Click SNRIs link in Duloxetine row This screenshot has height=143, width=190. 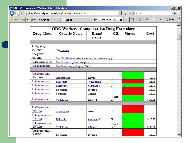37,119
